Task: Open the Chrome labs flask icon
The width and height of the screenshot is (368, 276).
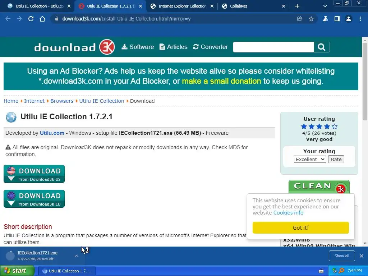Action: click(x=326, y=19)
